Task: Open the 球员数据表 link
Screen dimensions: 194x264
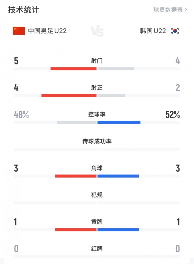Action: click(170, 10)
